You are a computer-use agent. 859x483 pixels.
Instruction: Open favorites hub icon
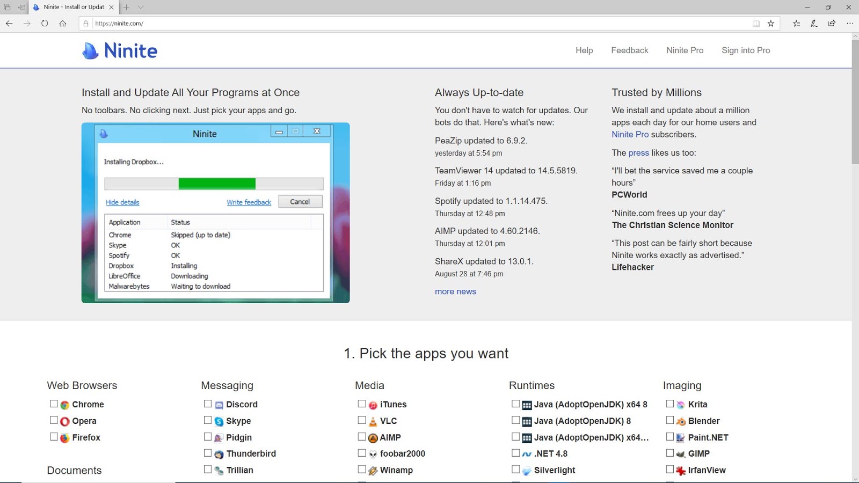tap(796, 23)
